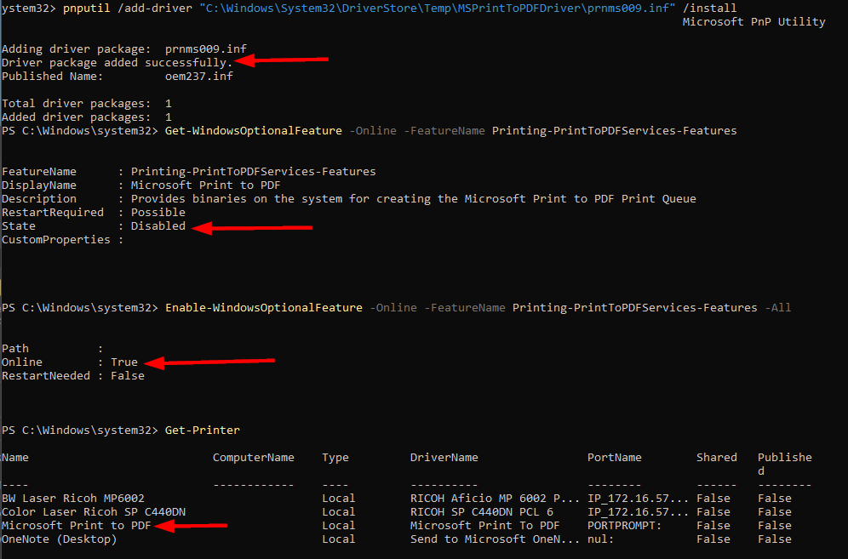
Task: Click the red arrow by Microsoft Print to PDF printer
Action: click(192, 526)
